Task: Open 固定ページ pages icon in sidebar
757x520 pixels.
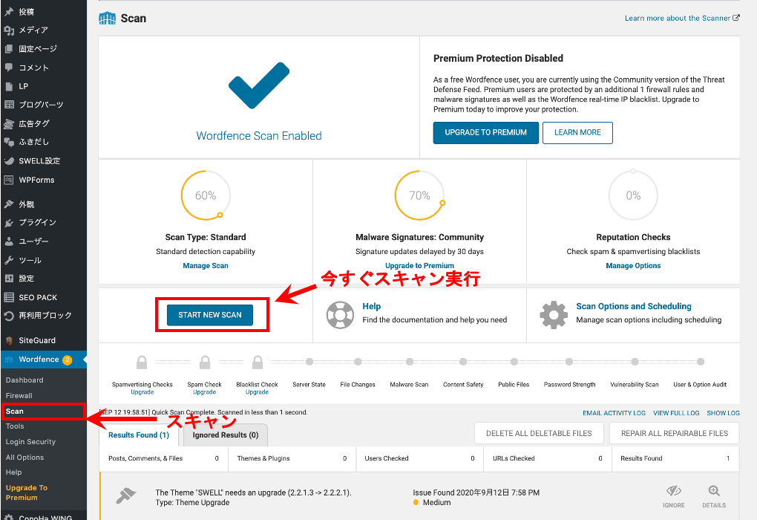Action: coord(9,49)
